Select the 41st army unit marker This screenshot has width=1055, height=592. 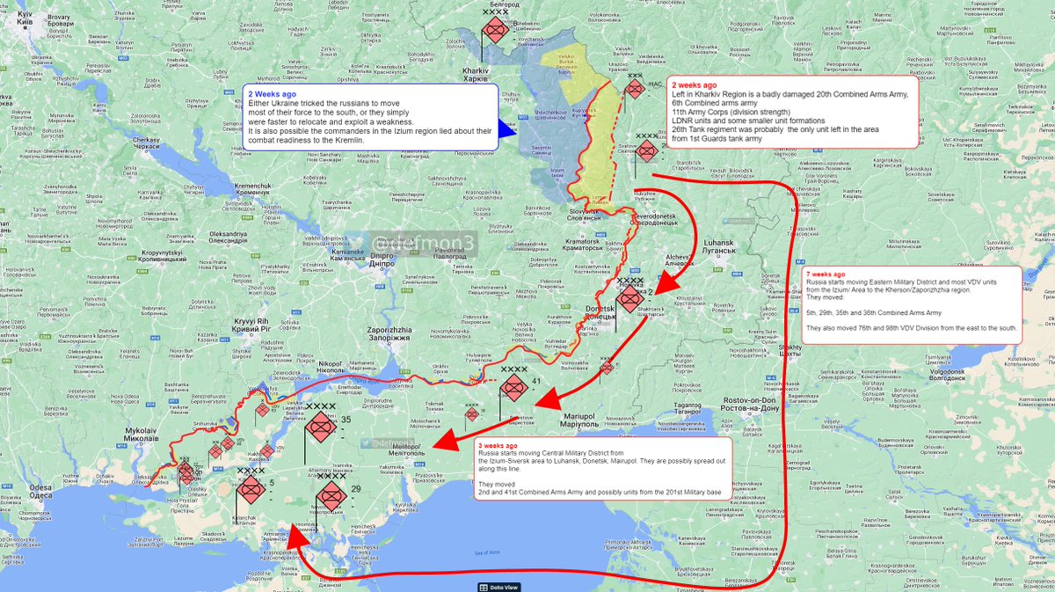513,390
